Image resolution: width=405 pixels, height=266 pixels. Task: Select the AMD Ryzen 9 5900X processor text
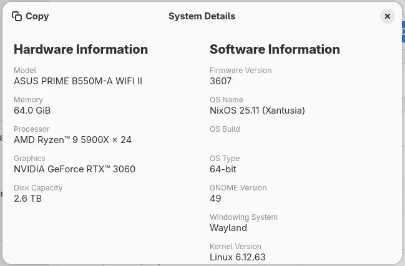click(x=72, y=140)
